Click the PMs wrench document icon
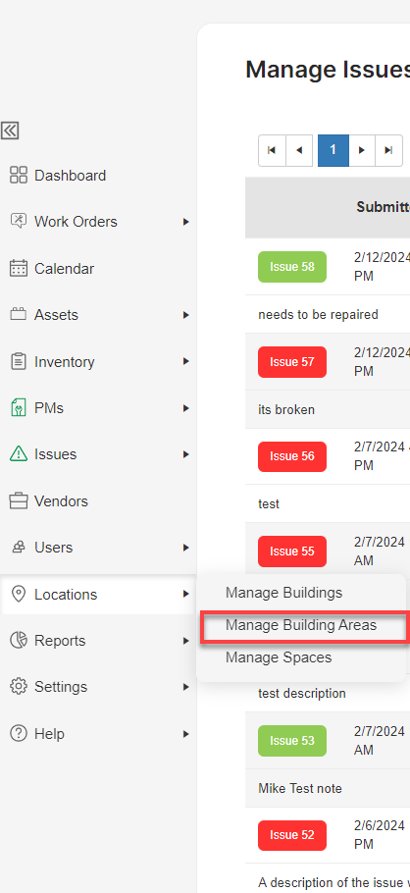This screenshot has width=410, height=893. (19, 408)
